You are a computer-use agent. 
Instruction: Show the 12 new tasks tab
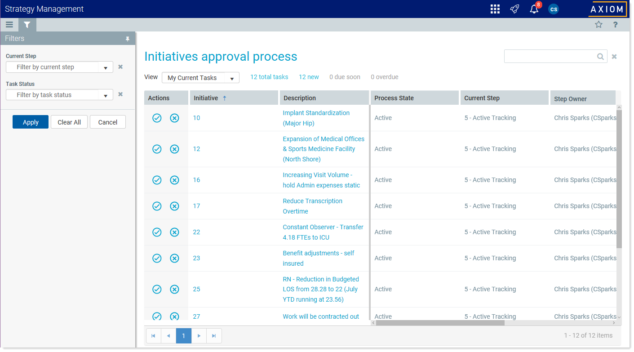(309, 77)
